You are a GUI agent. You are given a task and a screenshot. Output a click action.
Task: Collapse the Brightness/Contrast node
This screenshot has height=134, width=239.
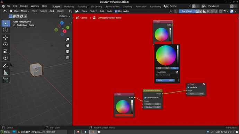click(145, 90)
